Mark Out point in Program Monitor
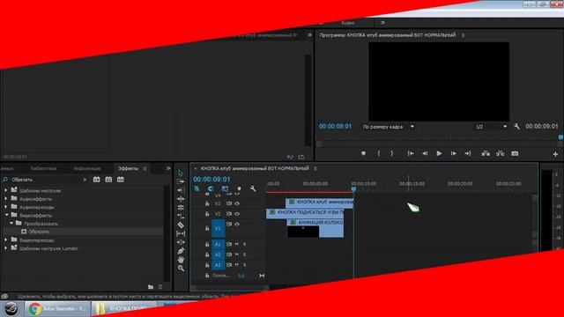 tap(391, 153)
